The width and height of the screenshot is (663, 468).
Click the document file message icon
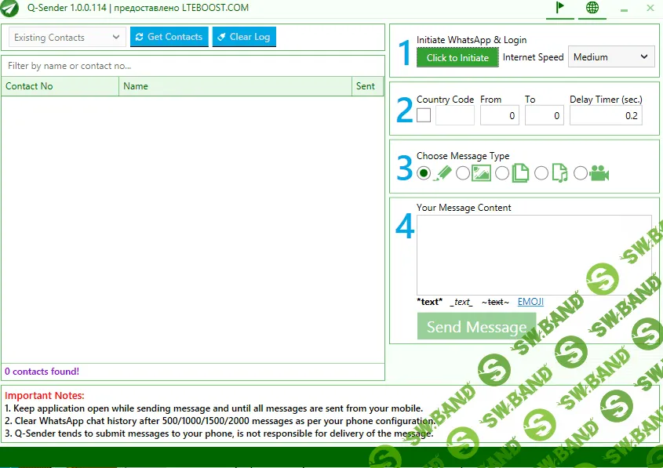[x=520, y=173]
